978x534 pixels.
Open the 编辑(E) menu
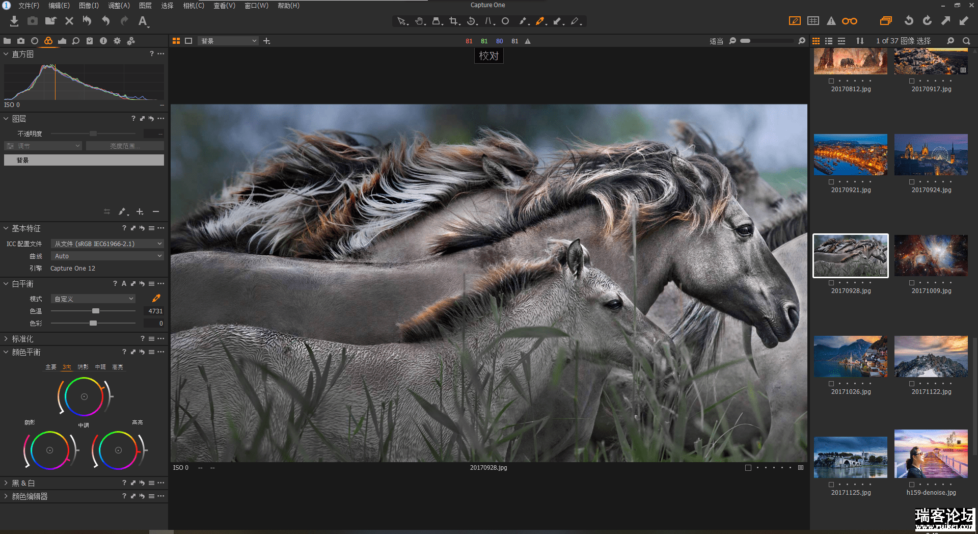(x=59, y=6)
